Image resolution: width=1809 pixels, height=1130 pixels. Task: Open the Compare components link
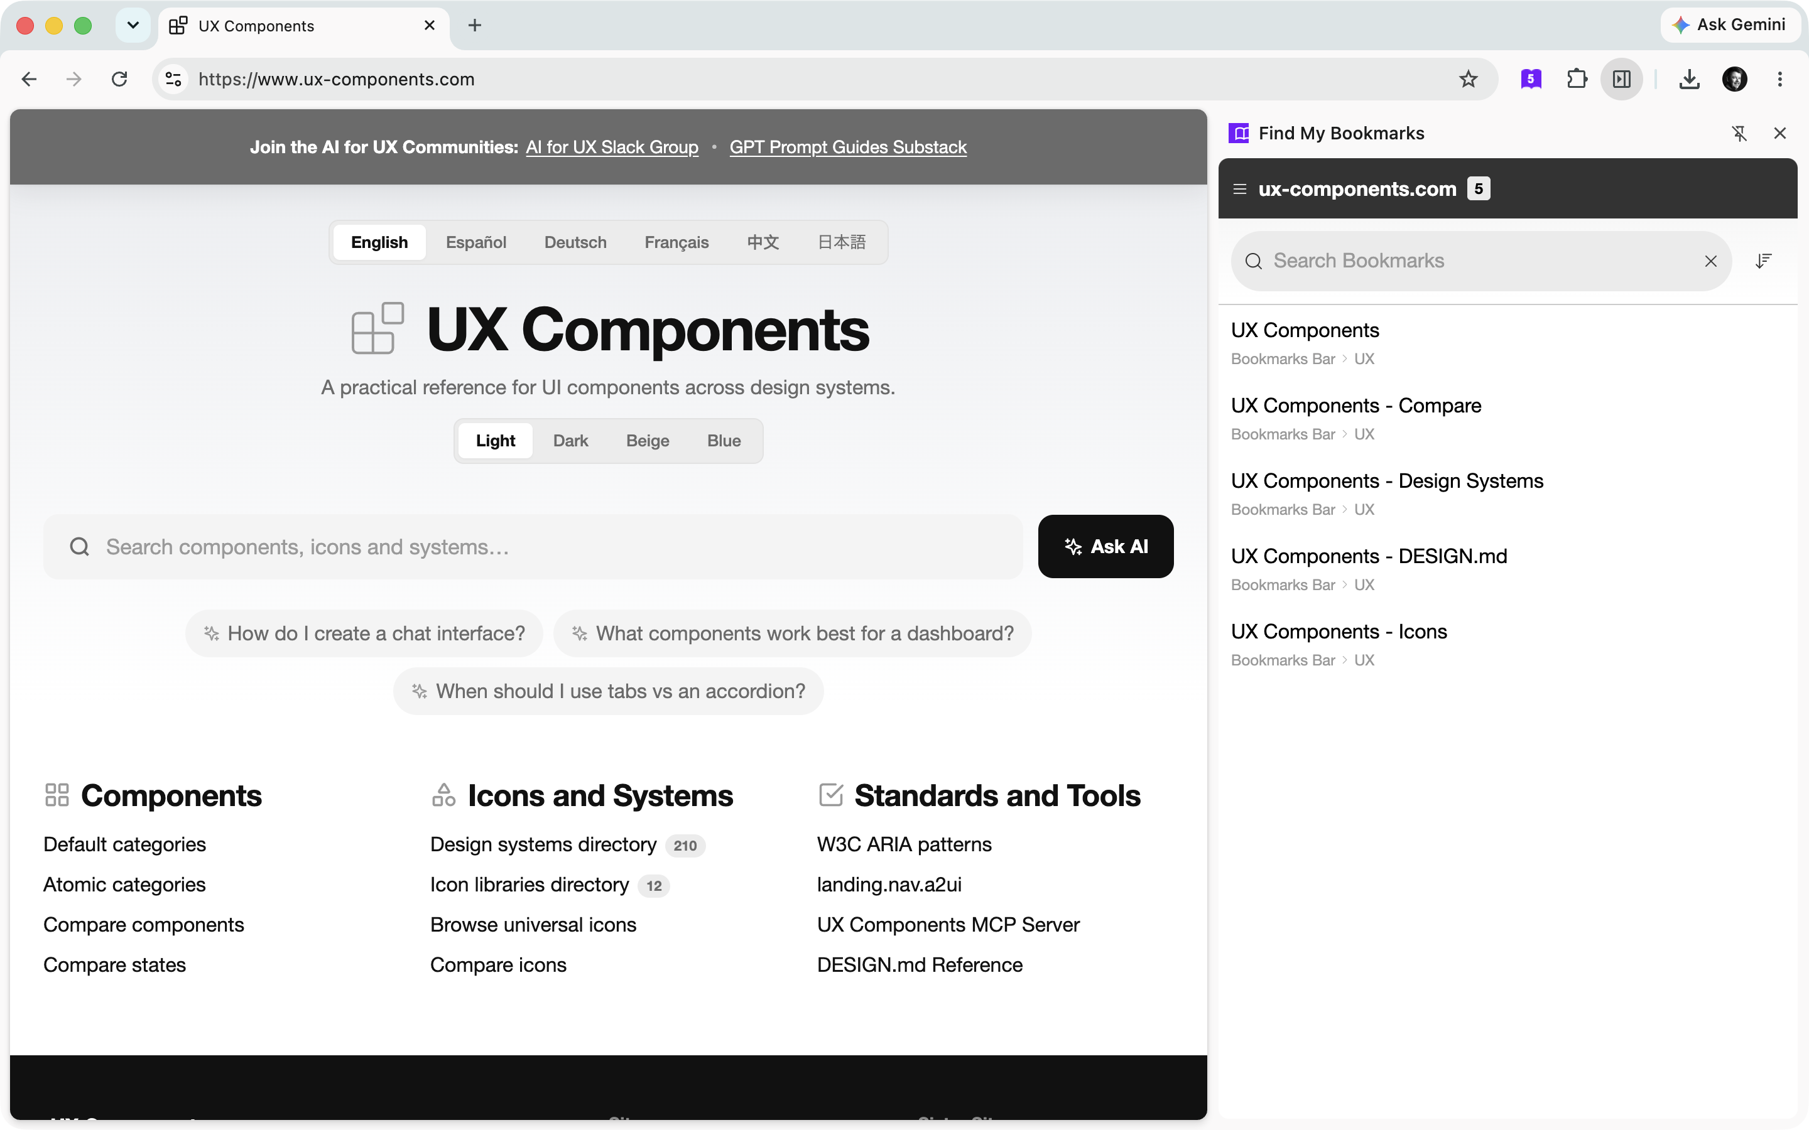coord(143,925)
